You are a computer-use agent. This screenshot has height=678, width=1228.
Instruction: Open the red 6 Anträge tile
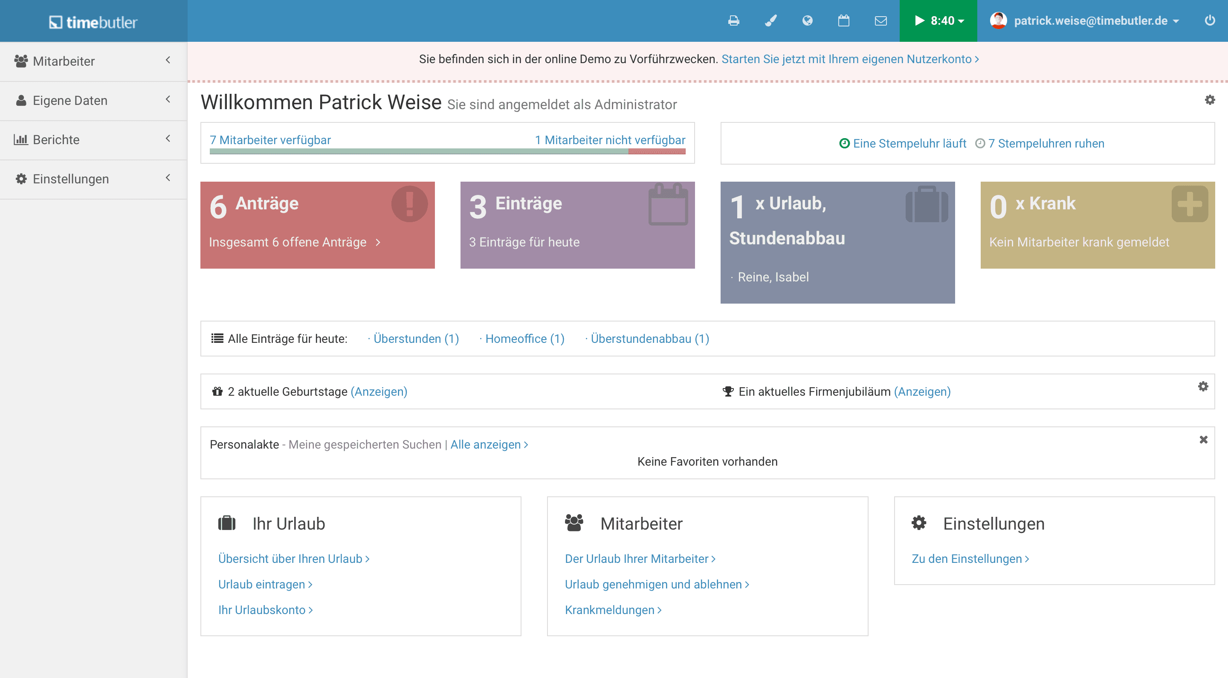[x=317, y=225]
